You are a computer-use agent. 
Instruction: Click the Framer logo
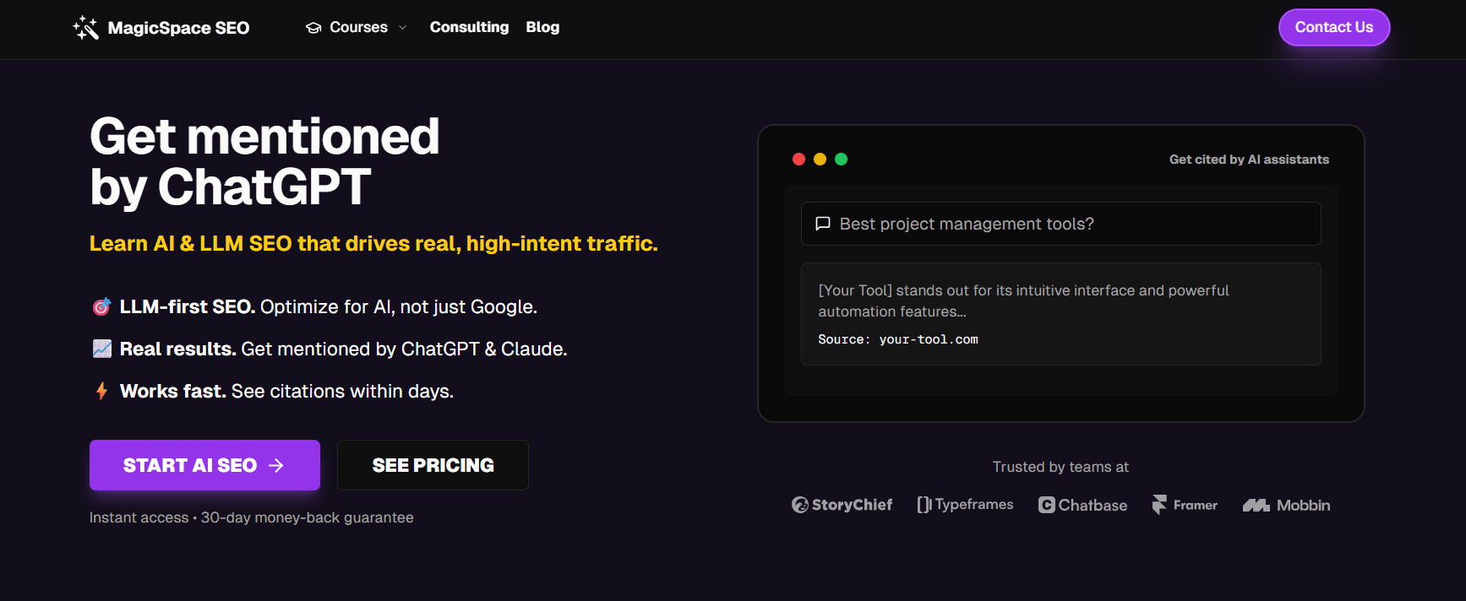point(1185,505)
